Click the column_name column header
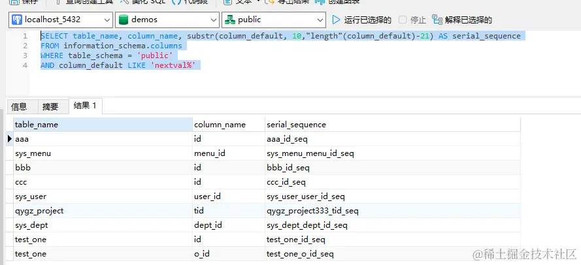Screen dimensions: 581x265 pyautogui.click(x=229, y=125)
